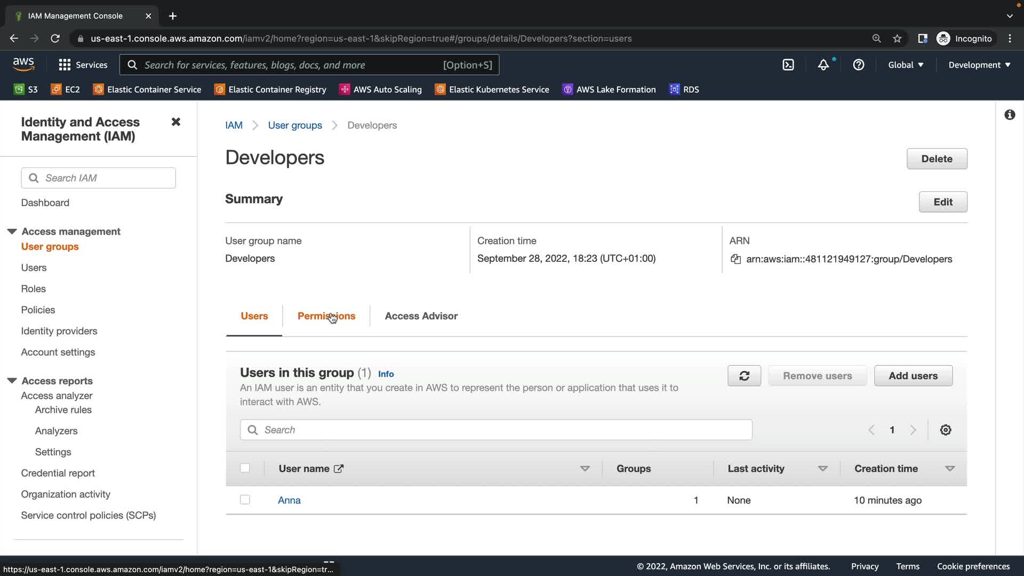Open the Global region dropdown
Screen dimensions: 1024x576
pos(905,65)
